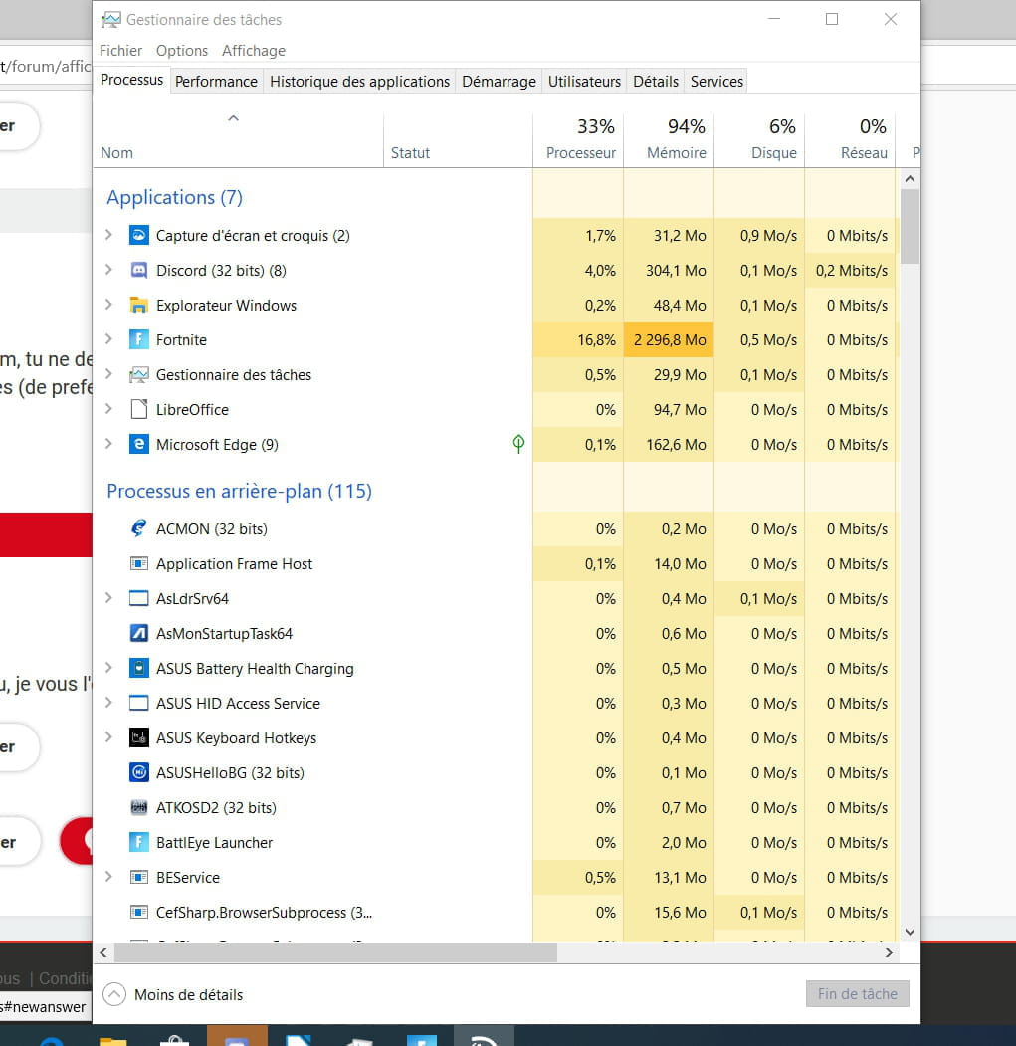
Task: Open the Services tab
Action: pyautogui.click(x=716, y=82)
